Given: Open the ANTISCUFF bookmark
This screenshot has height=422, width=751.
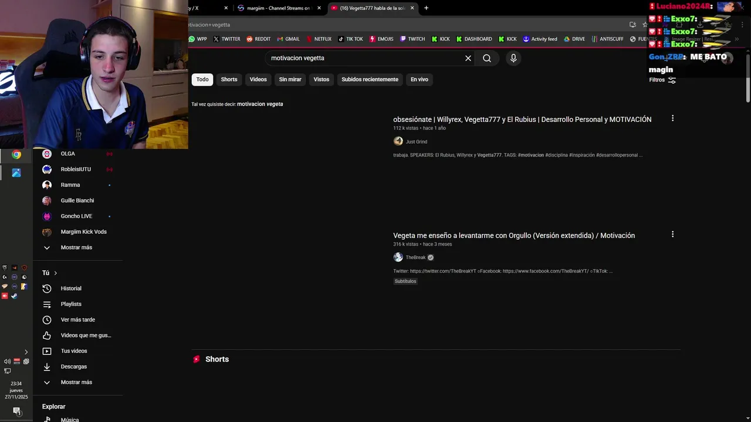Looking at the screenshot, I should click(607, 39).
